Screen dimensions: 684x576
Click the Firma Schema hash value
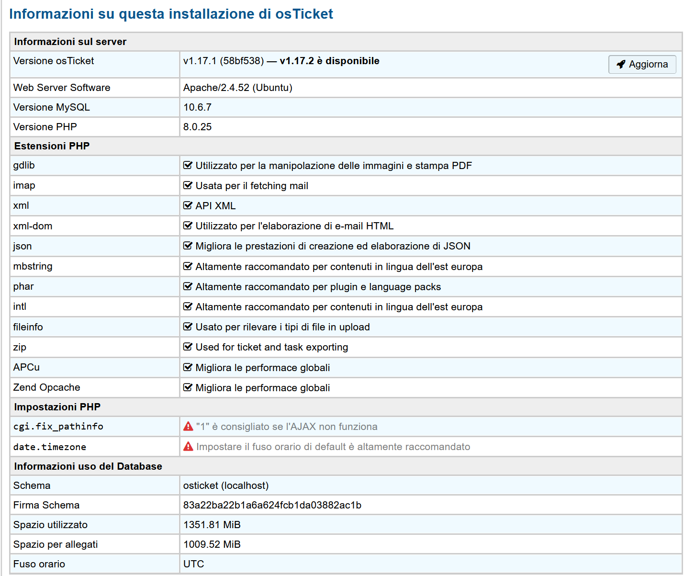coord(272,505)
